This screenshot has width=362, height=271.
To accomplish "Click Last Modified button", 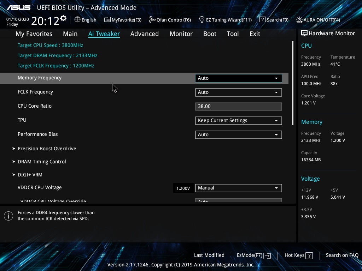I will pyautogui.click(x=209, y=255).
